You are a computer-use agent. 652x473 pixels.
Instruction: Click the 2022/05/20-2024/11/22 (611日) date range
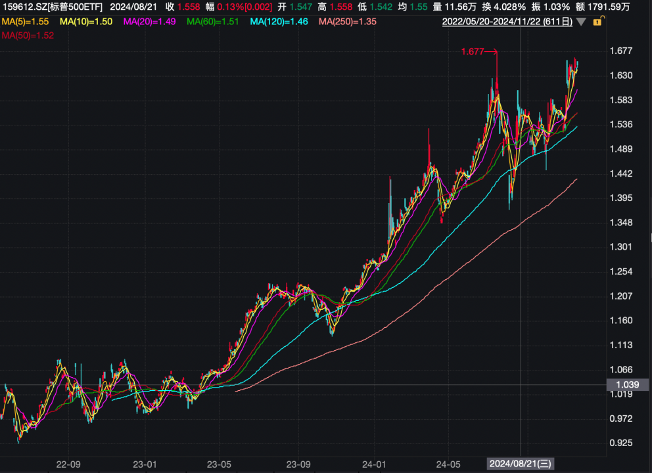tap(507, 22)
